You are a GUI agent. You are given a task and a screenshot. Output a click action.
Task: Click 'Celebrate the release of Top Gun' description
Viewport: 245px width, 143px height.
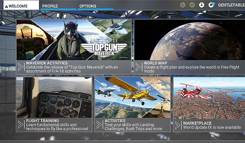[x=72, y=69]
